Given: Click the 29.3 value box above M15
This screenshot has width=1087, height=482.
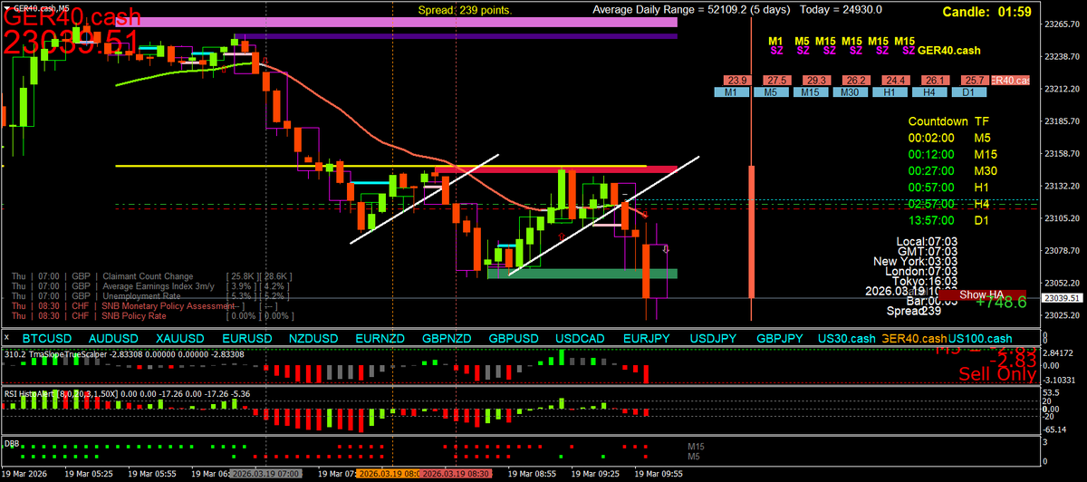Looking at the screenshot, I should tap(817, 81).
